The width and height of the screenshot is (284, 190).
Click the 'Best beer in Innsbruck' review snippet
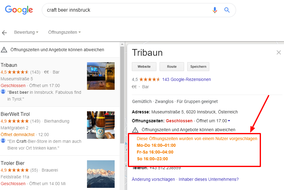click(x=44, y=96)
